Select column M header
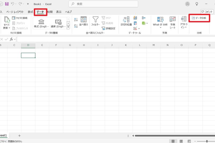 (153, 45)
